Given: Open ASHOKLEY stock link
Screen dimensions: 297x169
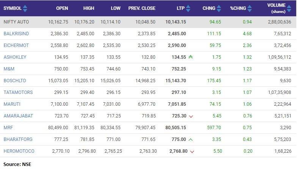Looking at the screenshot, I should (x=15, y=57).
